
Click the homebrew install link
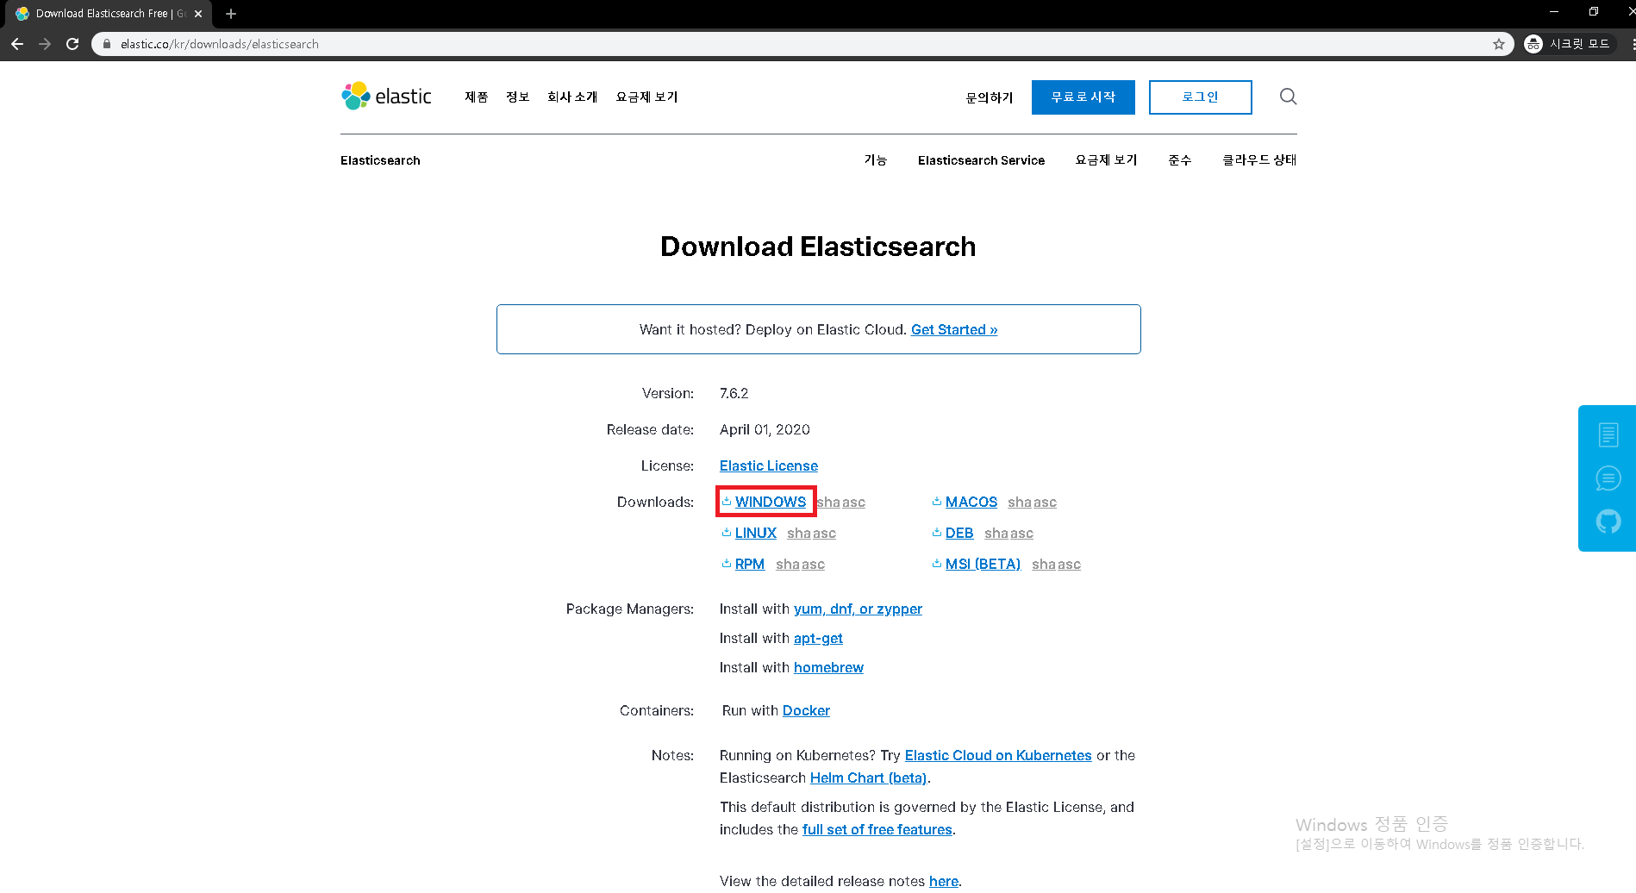click(x=828, y=667)
